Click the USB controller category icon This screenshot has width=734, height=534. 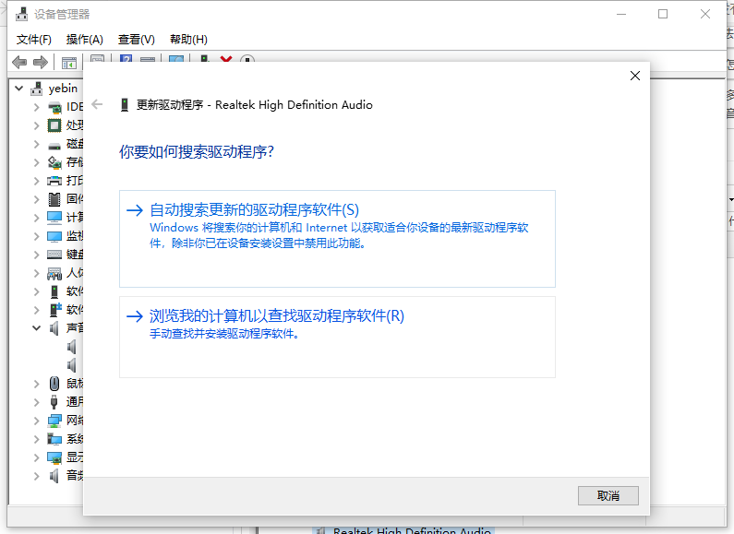pyautogui.click(x=55, y=402)
